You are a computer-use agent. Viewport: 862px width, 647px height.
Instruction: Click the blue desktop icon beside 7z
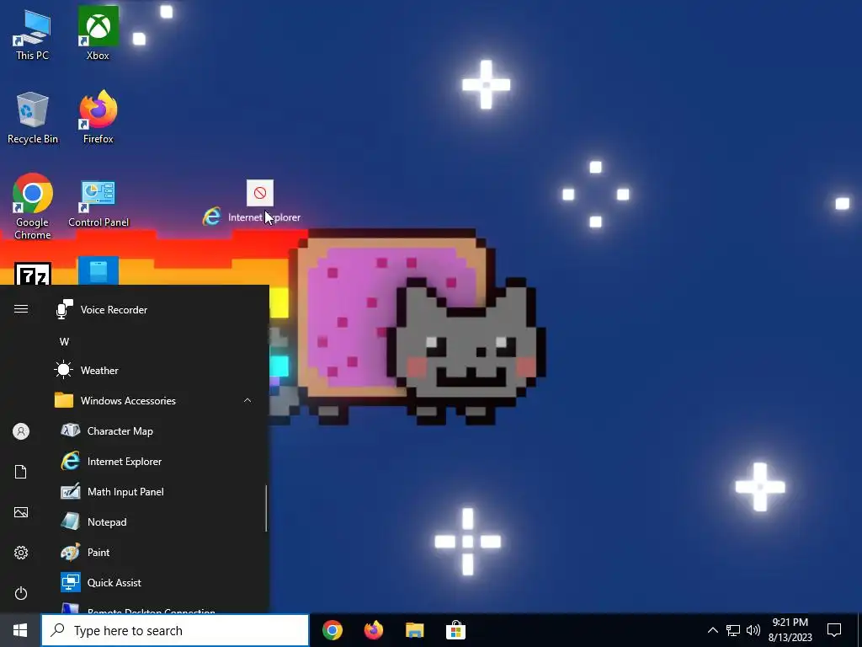pos(98,270)
